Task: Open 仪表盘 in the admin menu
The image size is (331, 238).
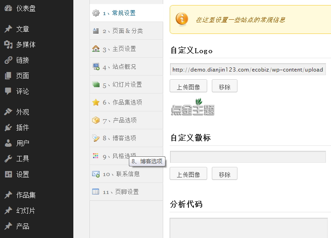Action: [x=26, y=8]
